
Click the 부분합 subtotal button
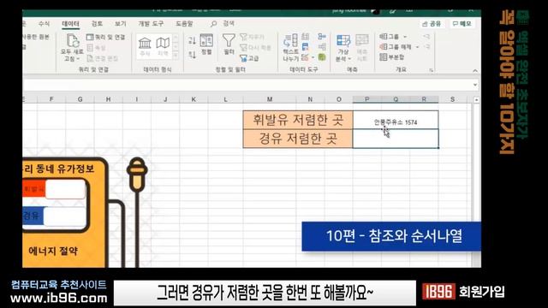[392, 57]
